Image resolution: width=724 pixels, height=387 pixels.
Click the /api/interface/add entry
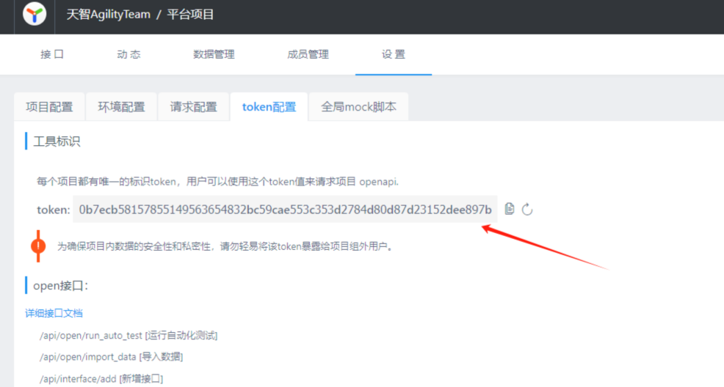coord(101,379)
